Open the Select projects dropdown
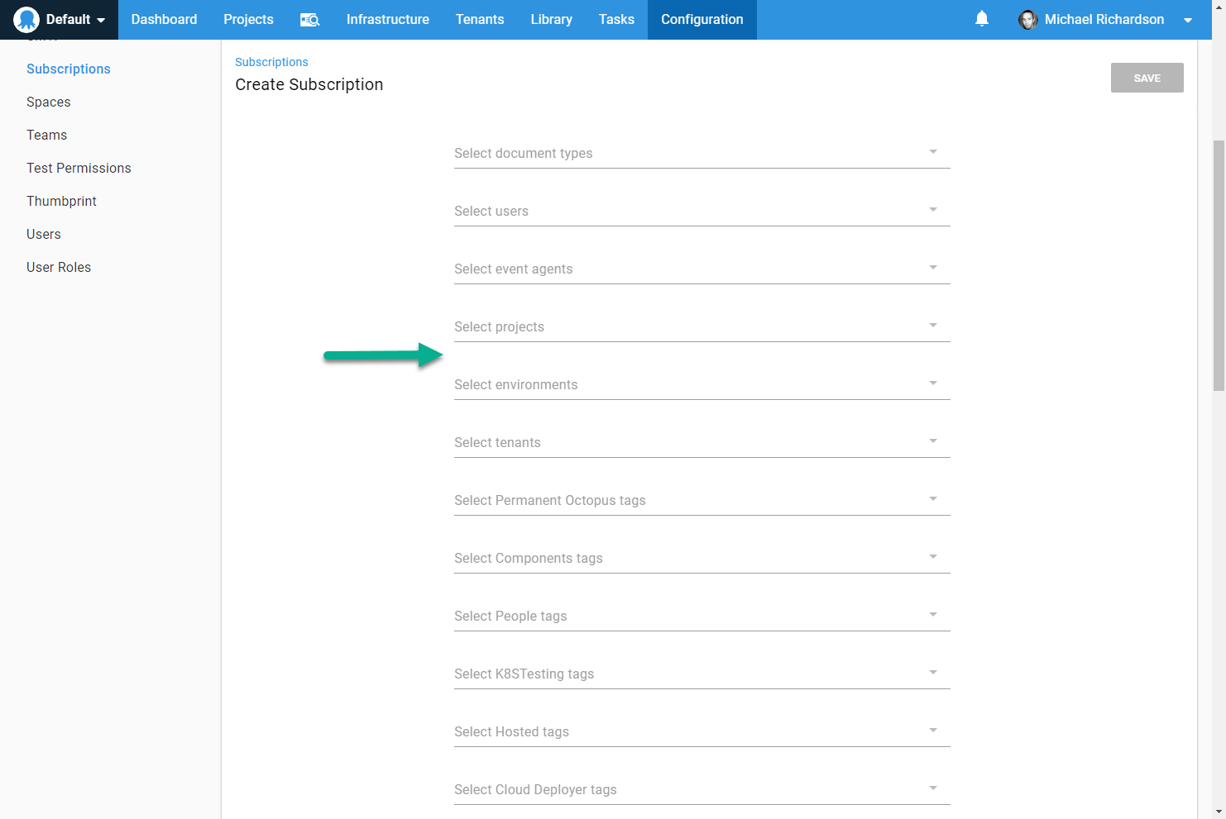This screenshot has height=819, width=1226. (x=932, y=326)
